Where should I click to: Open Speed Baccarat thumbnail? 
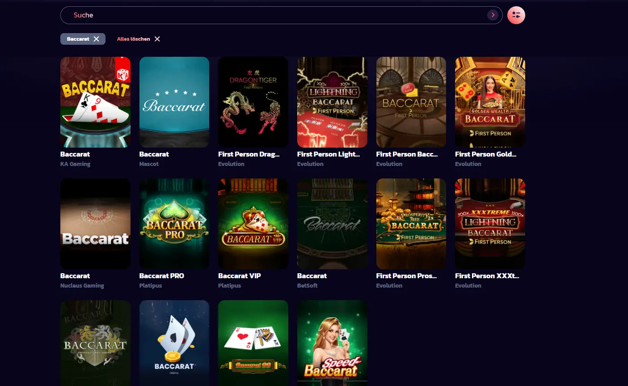(332, 343)
